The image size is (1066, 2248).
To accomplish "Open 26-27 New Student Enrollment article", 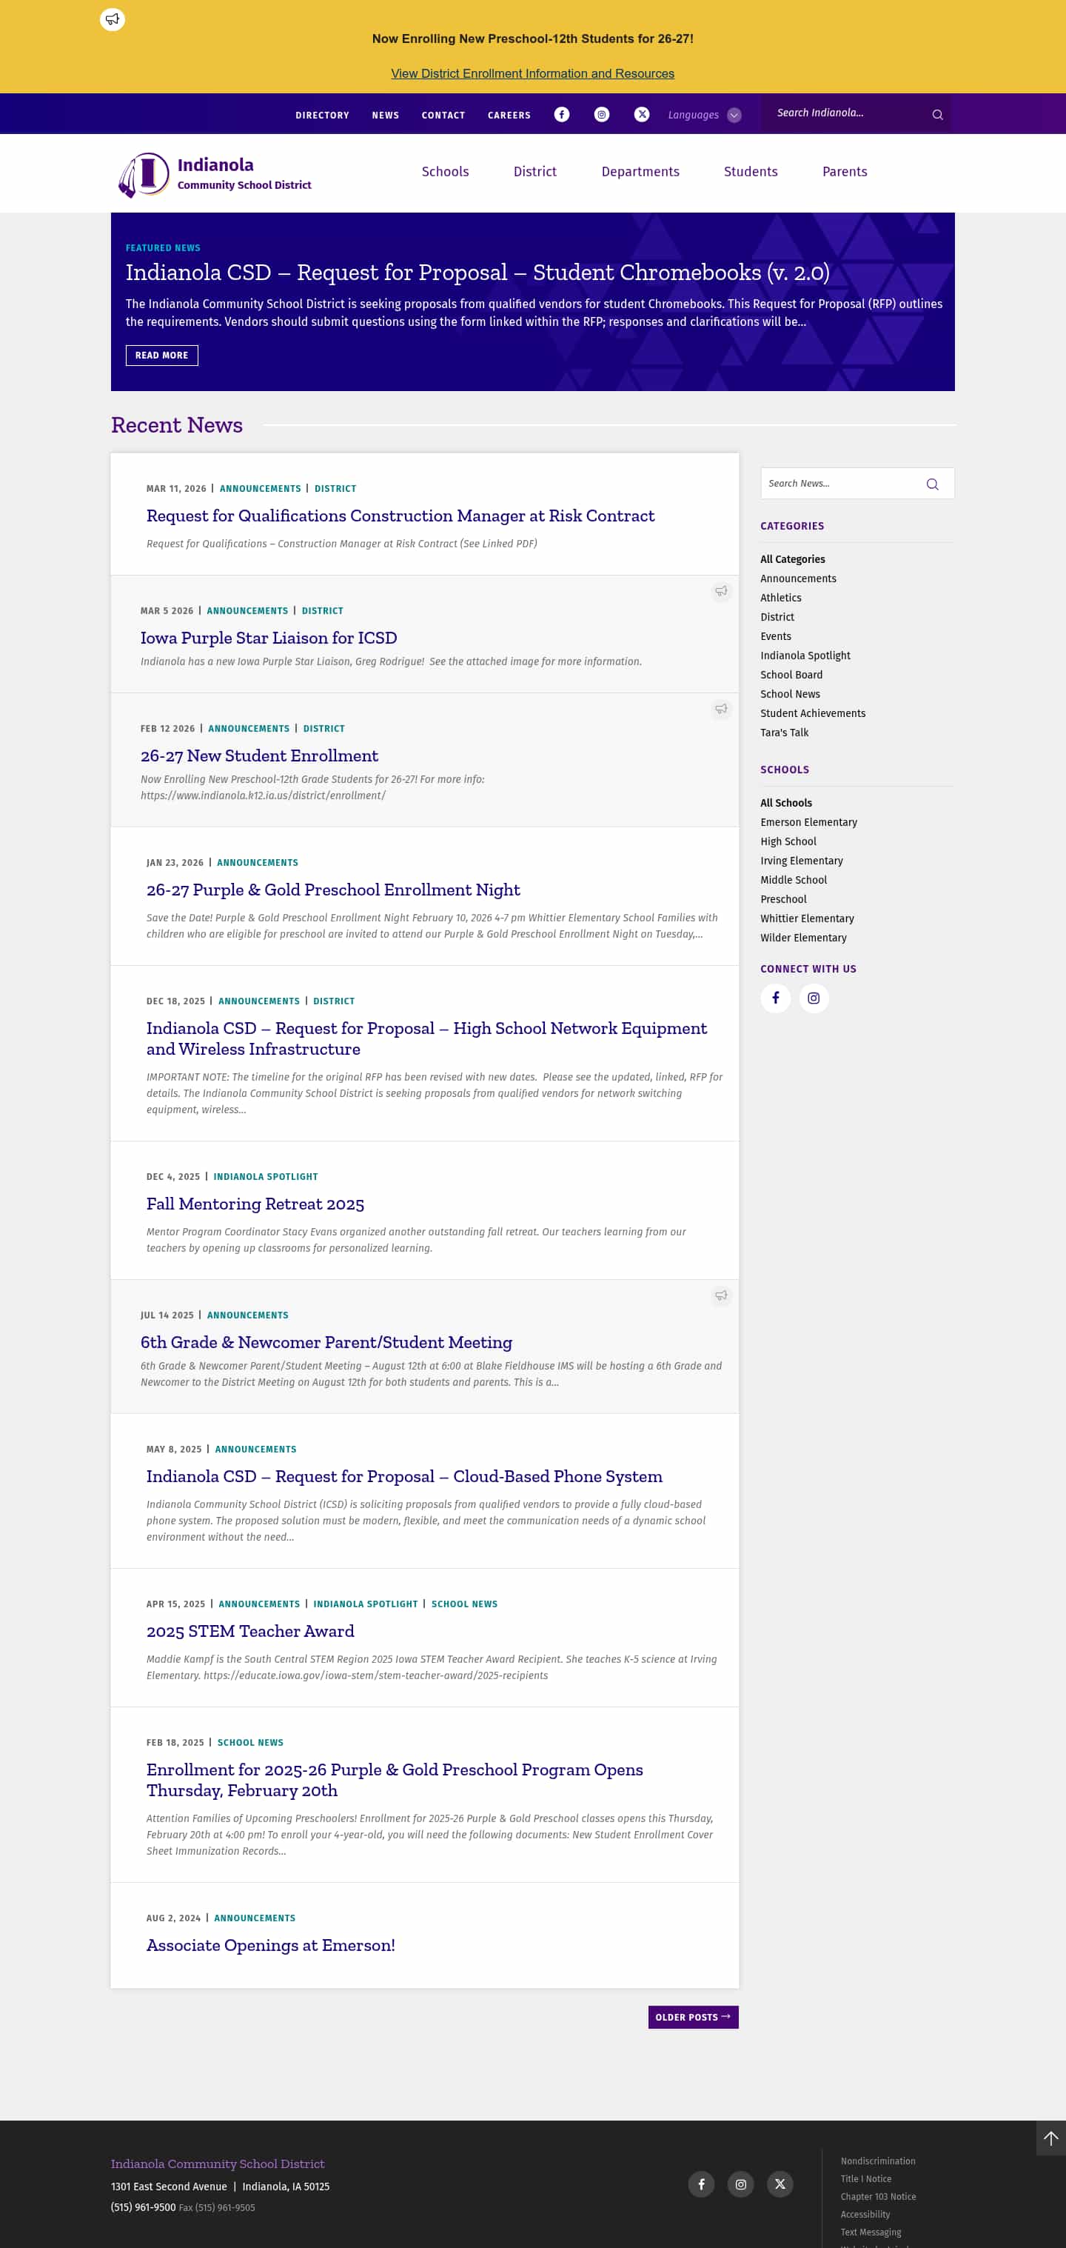I will (x=259, y=756).
